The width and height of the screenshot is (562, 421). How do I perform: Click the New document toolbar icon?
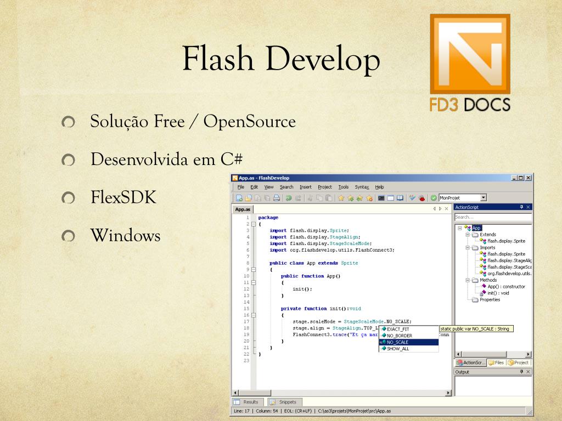239,198
